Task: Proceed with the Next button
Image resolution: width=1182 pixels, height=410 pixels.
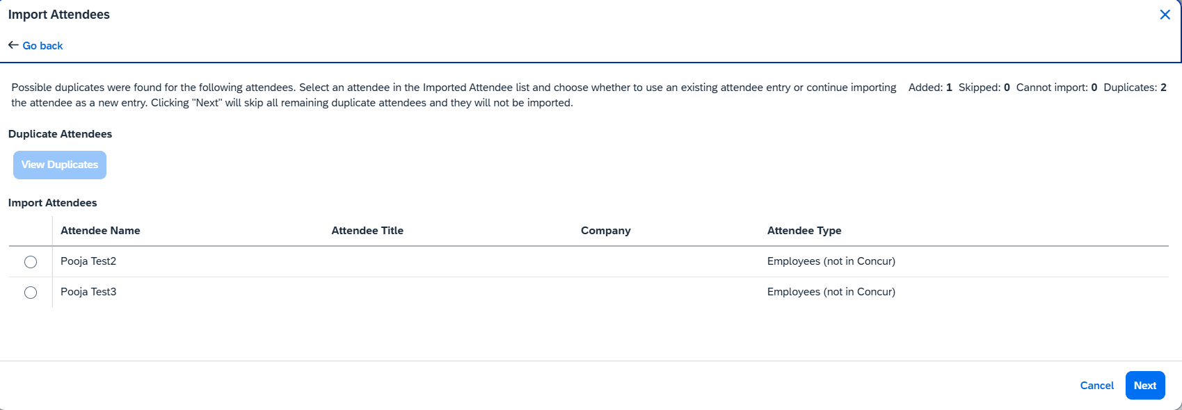Action: [x=1144, y=386]
